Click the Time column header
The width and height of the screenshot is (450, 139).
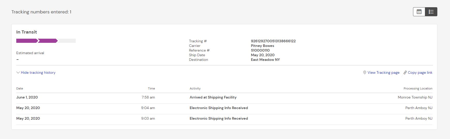(151, 88)
